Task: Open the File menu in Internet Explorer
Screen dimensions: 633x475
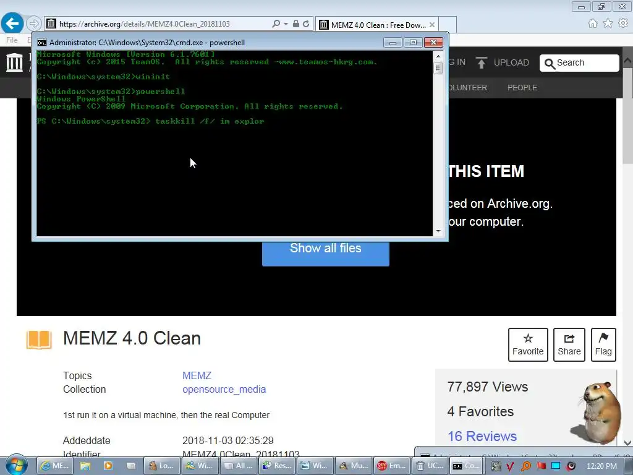Action: coord(12,40)
